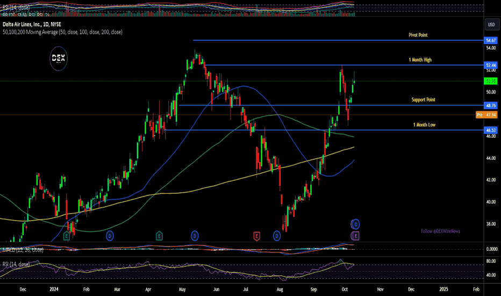Image resolution: width=501 pixels, height=296 pixels.
Task: Select the 46.53 price label
Action: [x=491, y=130]
